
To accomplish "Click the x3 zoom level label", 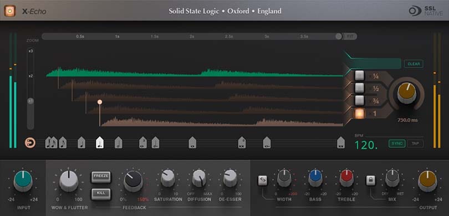I will (x=30, y=51).
